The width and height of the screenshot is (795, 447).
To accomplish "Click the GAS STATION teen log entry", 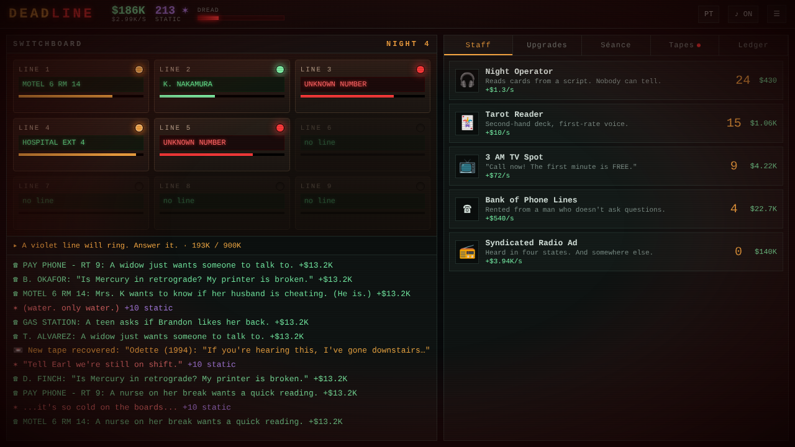I will tap(161, 323).
